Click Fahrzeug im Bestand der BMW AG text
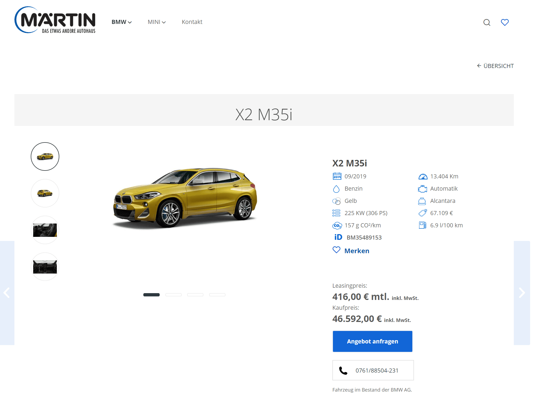 tap(372, 390)
